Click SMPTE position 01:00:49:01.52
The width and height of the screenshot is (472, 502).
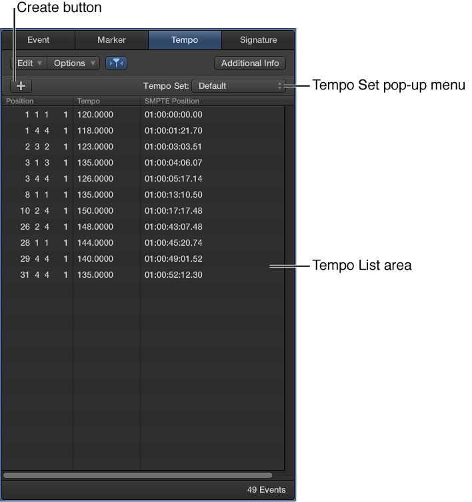pyautogui.click(x=173, y=259)
